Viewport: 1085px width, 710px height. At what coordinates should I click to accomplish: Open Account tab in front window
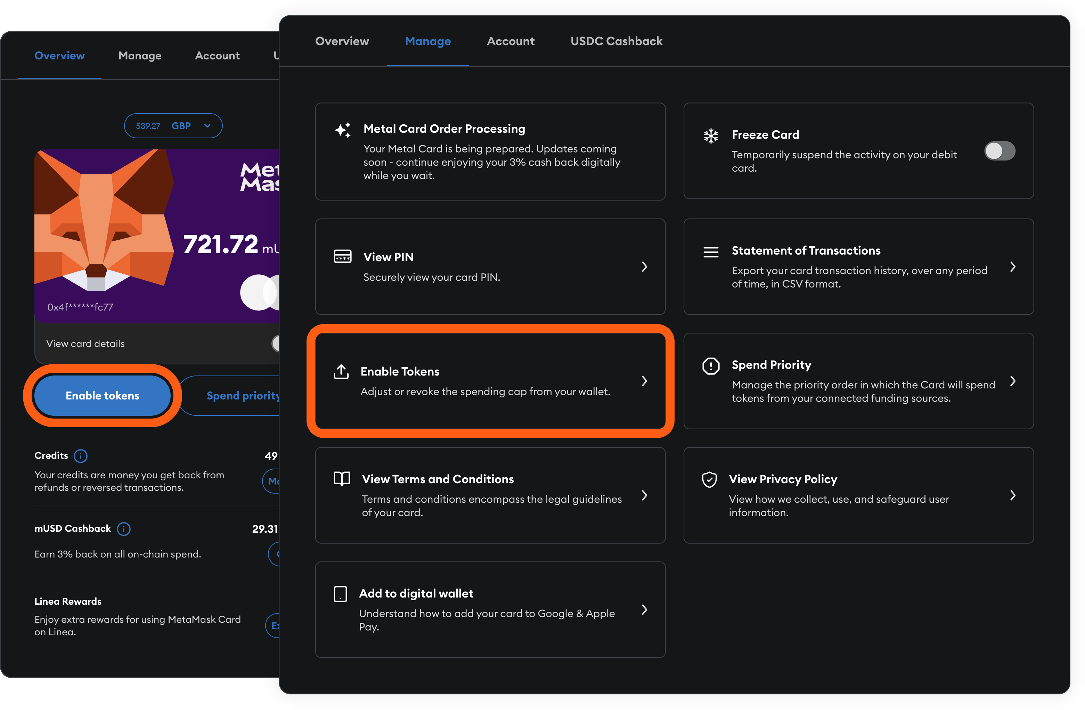coord(511,41)
